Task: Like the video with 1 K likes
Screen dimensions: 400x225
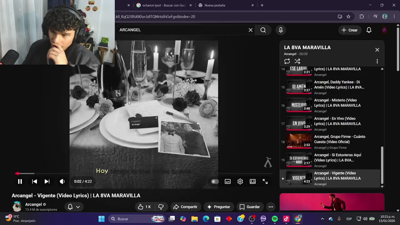Action: click(144, 207)
